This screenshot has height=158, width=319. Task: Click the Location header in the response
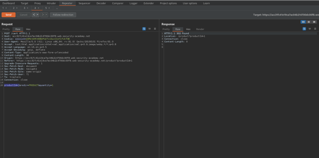(185, 36)
